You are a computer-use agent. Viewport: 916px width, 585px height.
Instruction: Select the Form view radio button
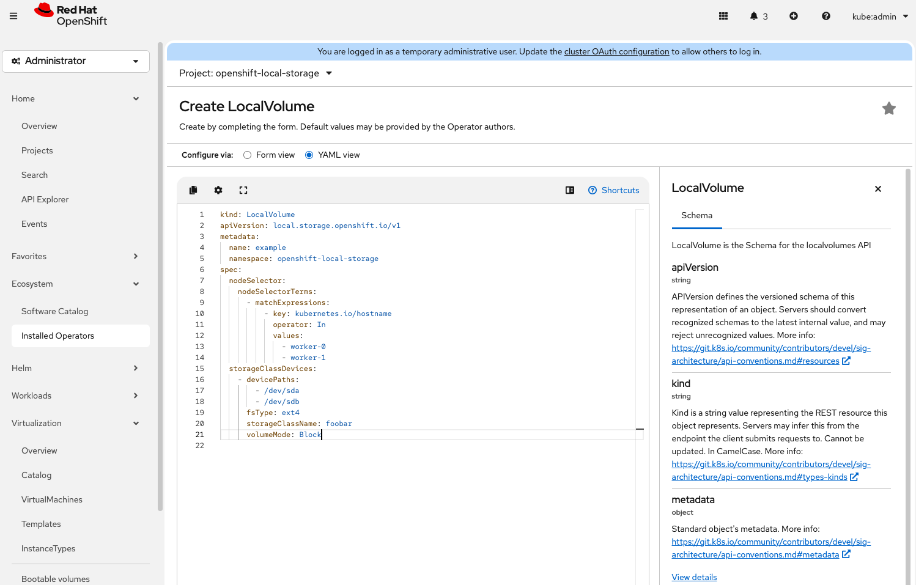(x=247, y=155)
